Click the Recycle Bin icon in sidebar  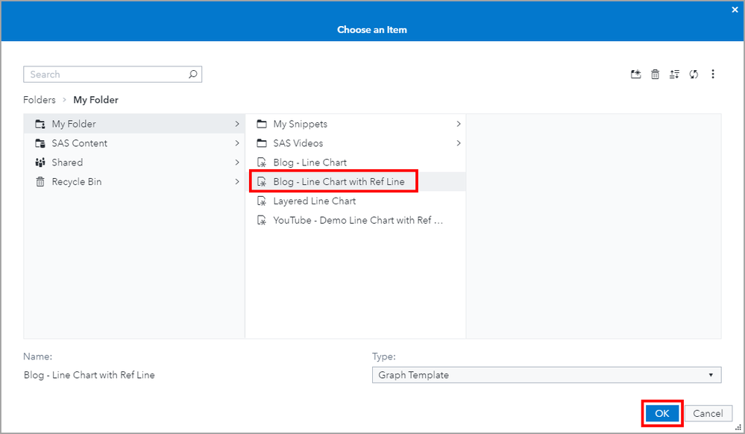click(40, 182)
